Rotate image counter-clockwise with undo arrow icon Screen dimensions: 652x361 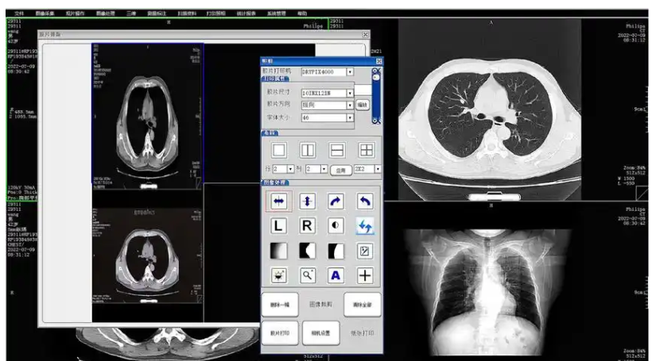tap(365, 202)
